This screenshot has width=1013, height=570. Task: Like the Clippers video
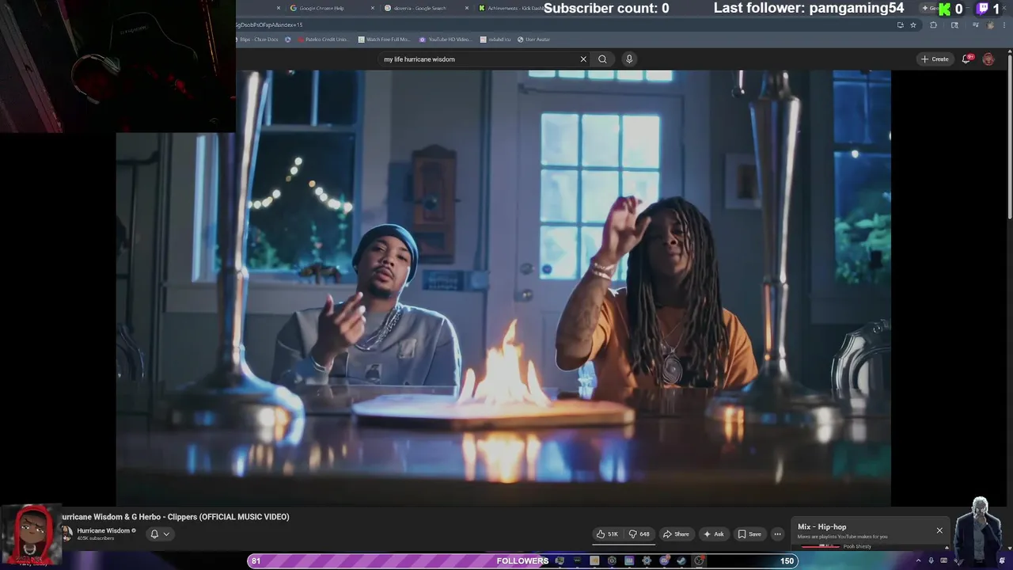pyautogui.click(x=607, y=534)
